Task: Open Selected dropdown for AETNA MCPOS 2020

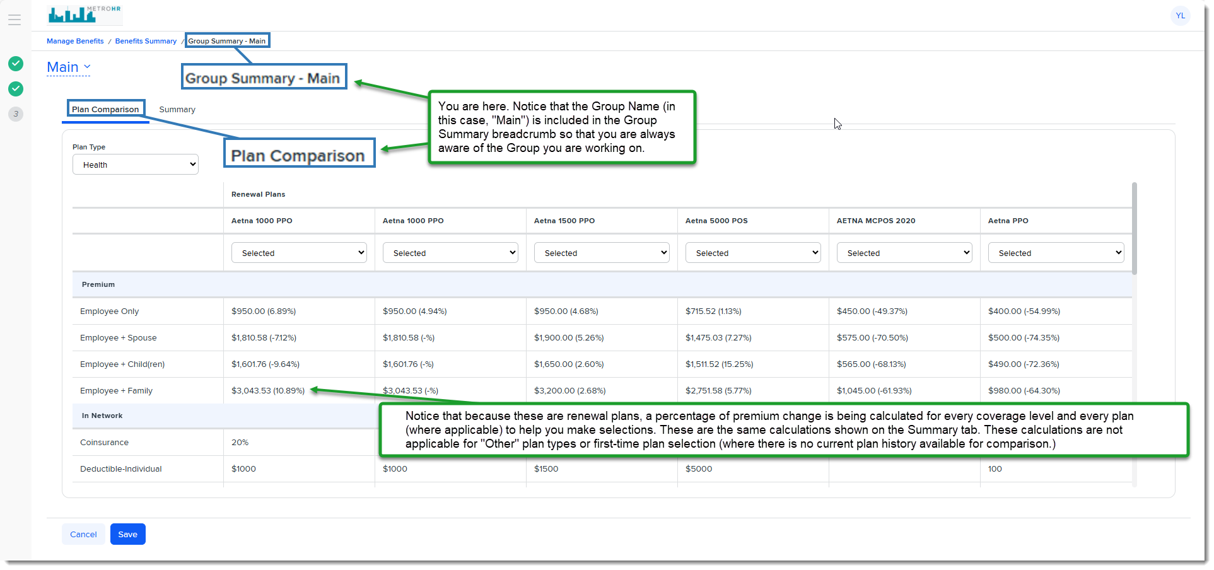Action: point(904,253)
